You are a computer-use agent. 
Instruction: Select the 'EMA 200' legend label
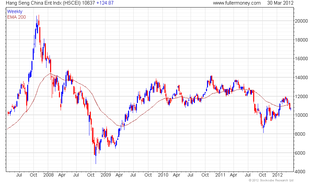17,17
